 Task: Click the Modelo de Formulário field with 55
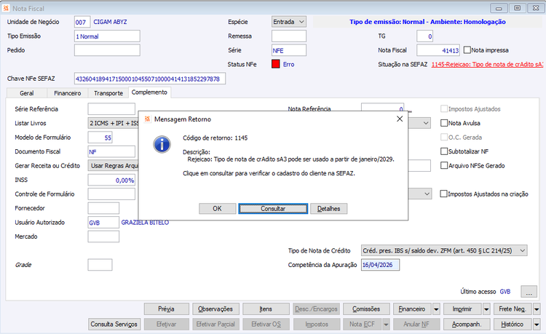click(100, 138)
